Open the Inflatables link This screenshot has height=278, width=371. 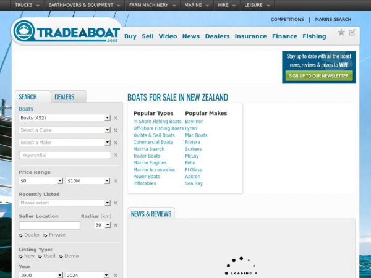tap(144, 183)
